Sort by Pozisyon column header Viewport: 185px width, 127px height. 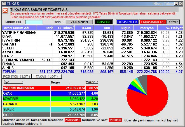pyautogui.click(x=145, y=28)
